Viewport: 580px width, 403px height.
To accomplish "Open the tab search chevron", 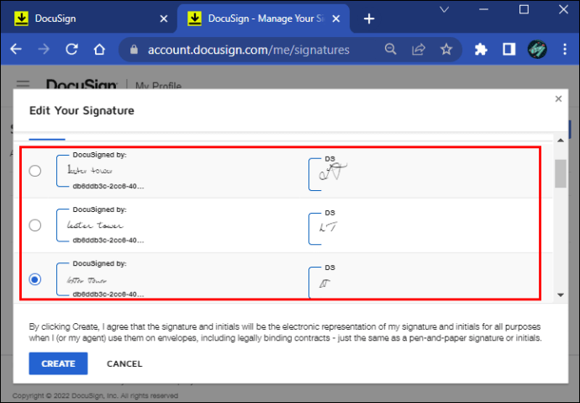I will pyautogui.click(x=445, y=9).
